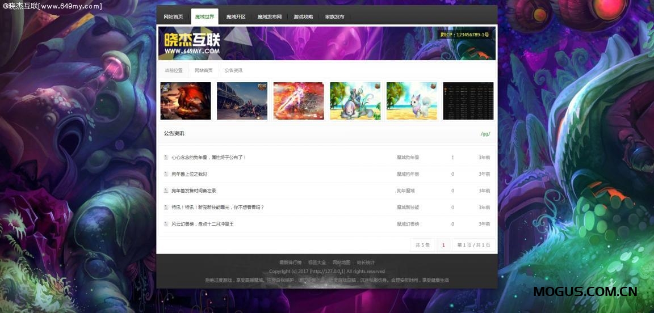Open the 魔域发布网 navigation tab

pos(270,17)
